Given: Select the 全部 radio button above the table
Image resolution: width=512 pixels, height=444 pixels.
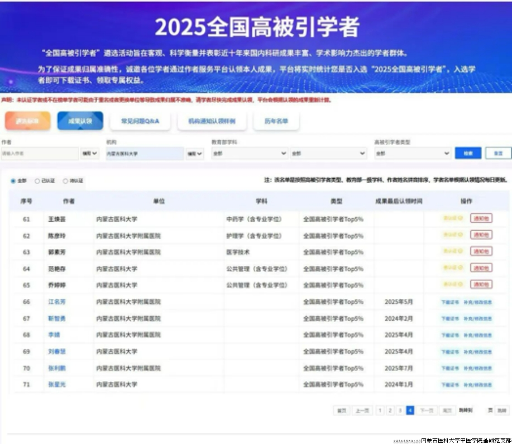Looking at the screenshot, I should click(13, 181).
